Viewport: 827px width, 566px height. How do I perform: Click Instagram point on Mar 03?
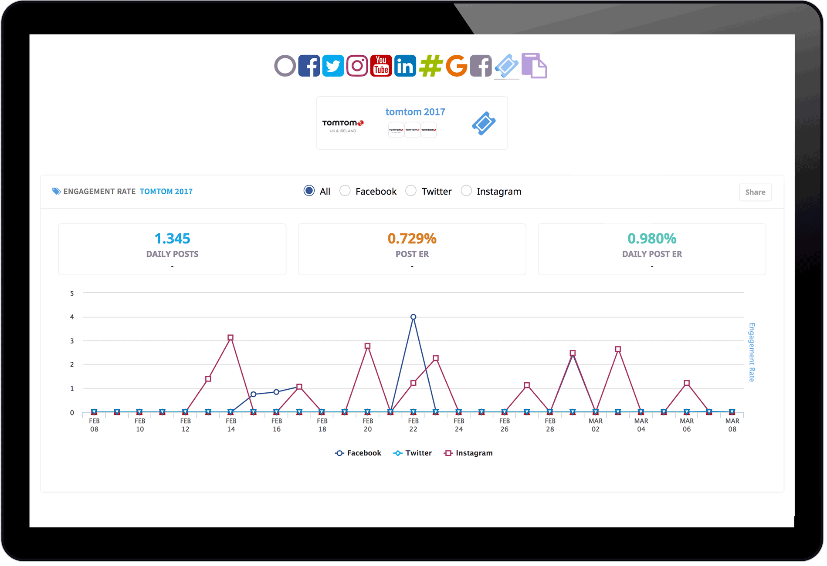coord(618,349)
